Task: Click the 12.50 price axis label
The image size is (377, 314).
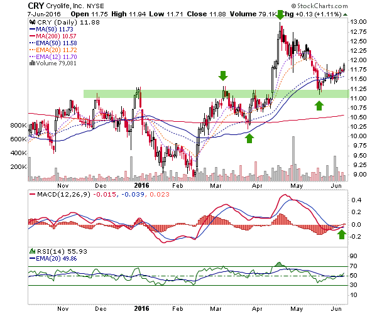Action: click(358, 41)
